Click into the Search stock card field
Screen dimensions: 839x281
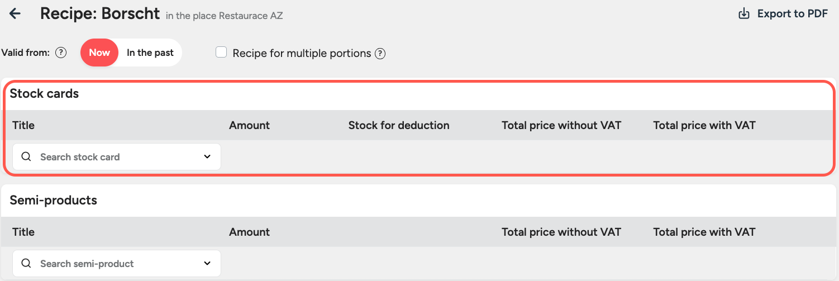point(112,157)
